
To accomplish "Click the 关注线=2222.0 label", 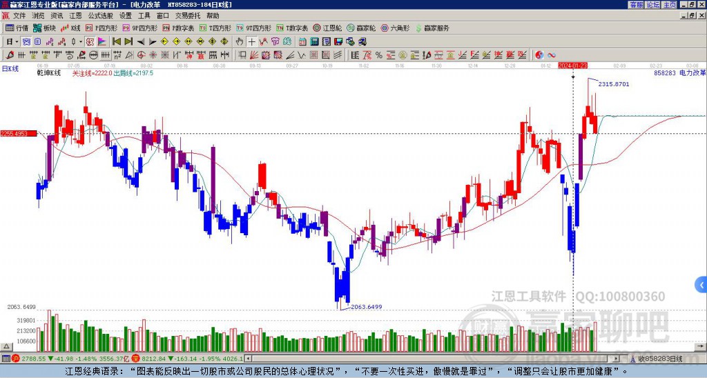I will [x=92, y=73].
